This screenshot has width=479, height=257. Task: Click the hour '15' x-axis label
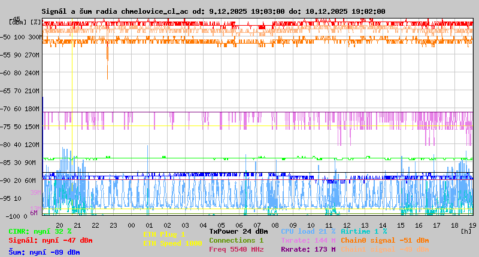[x=401, y=225]
